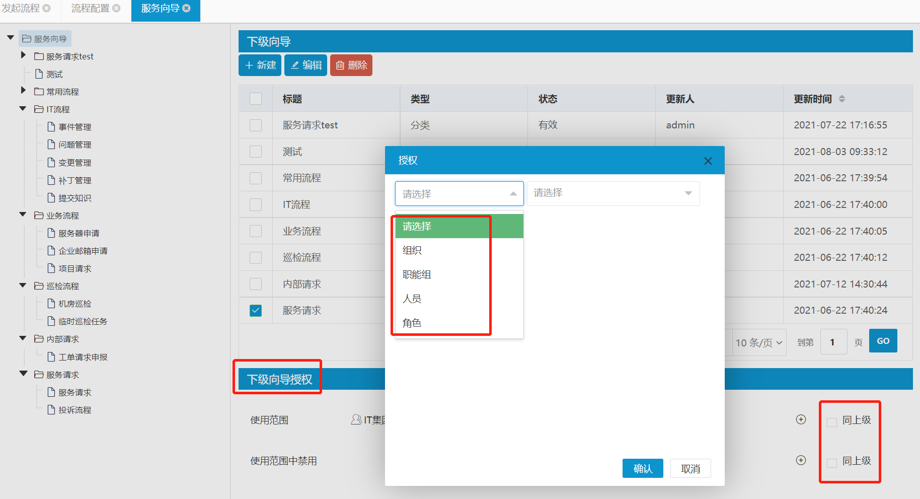Click the plus icon beside 使用范围中禁用 row
Viewport: 920px width, 499px height.
tap(801, 460)
